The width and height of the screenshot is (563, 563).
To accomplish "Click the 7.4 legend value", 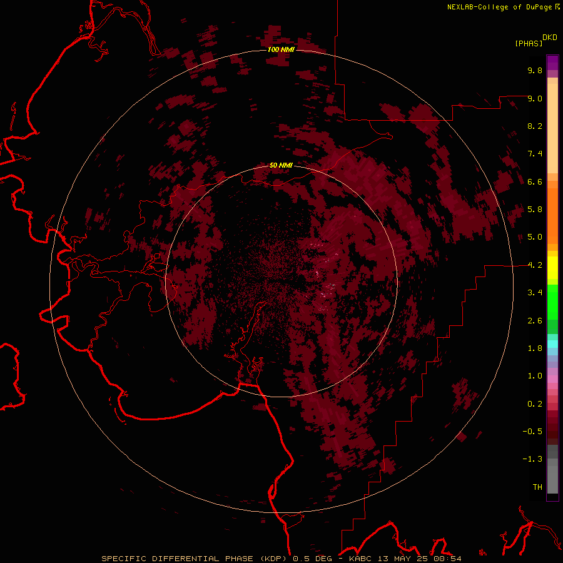I will tap(535, 154).
